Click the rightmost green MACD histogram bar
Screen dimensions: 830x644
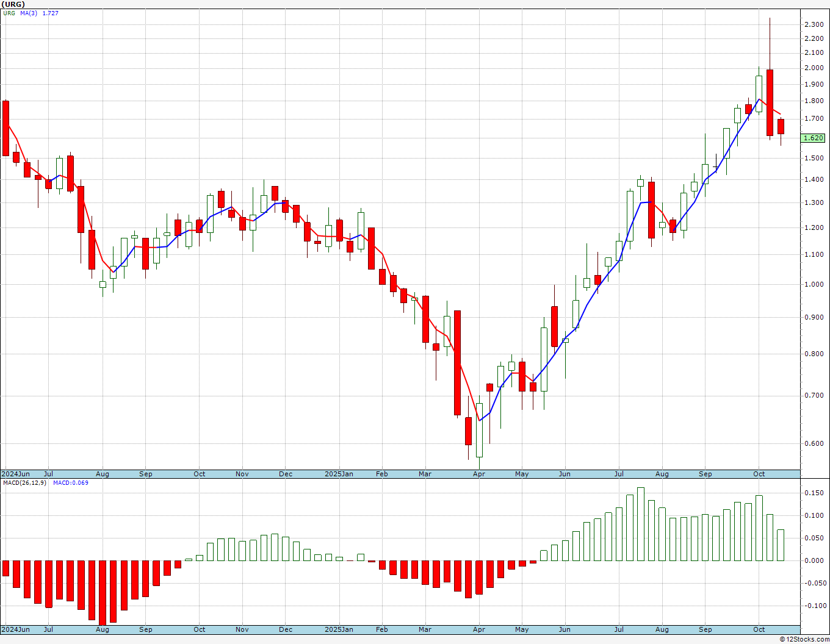click(x=781, y=545)
